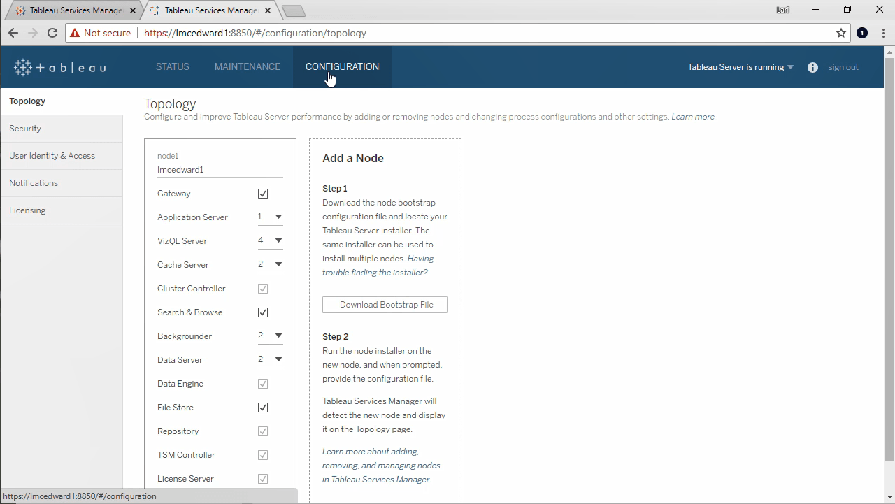Click the Download Bootstrap File button
The width and height of the screenshot is (895, 504).
(385, 305)
